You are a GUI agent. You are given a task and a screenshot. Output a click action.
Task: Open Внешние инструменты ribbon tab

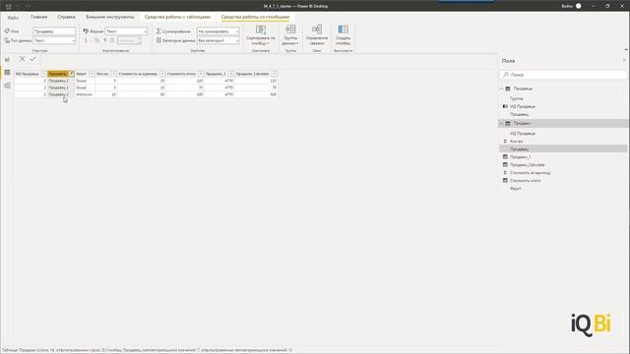point(109,17)
